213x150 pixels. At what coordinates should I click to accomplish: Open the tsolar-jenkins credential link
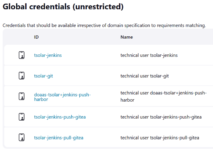point(48,55)
